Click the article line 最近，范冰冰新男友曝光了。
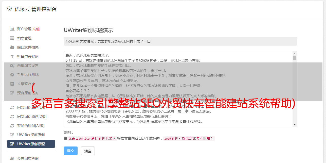 tap(88, 55)
